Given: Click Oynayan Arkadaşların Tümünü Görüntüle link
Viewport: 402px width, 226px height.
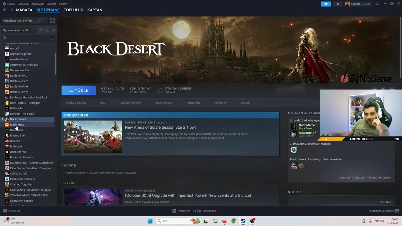Looking at the screenshot, I should (x=365, y=178).
